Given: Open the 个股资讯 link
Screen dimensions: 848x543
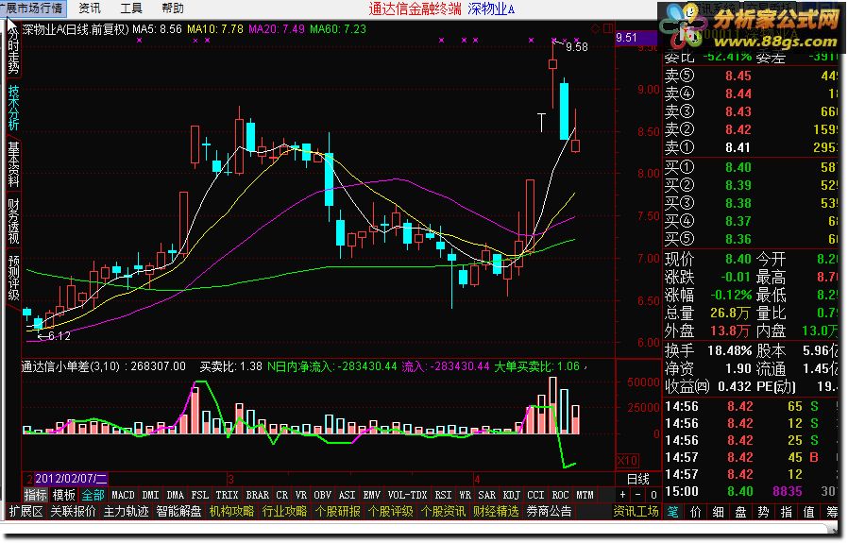Looking at the screenshot, I should (x=443, y=511).
